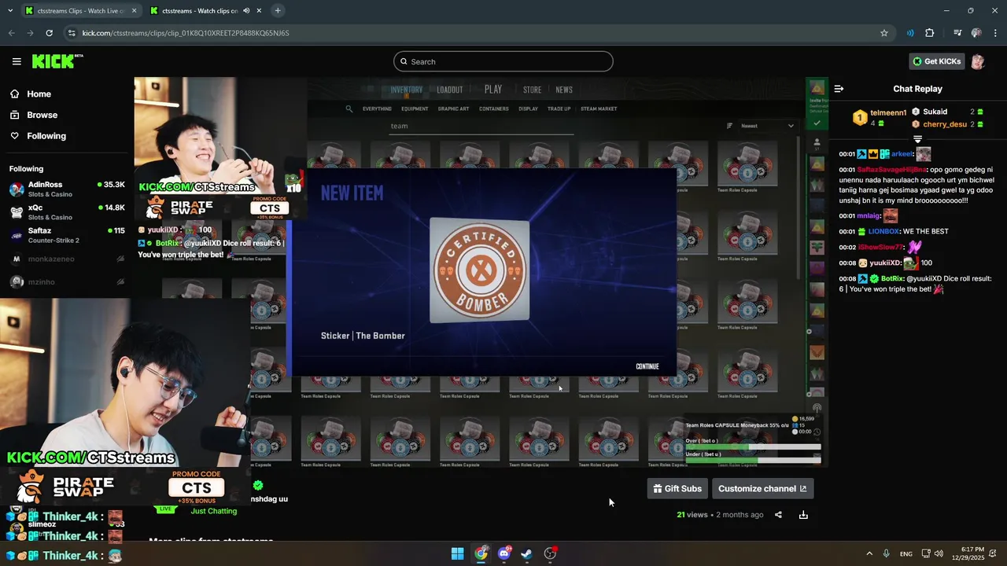The image size is (1007, 566).
Task: Open the volume tray control
Action: (x=939, y=553)
